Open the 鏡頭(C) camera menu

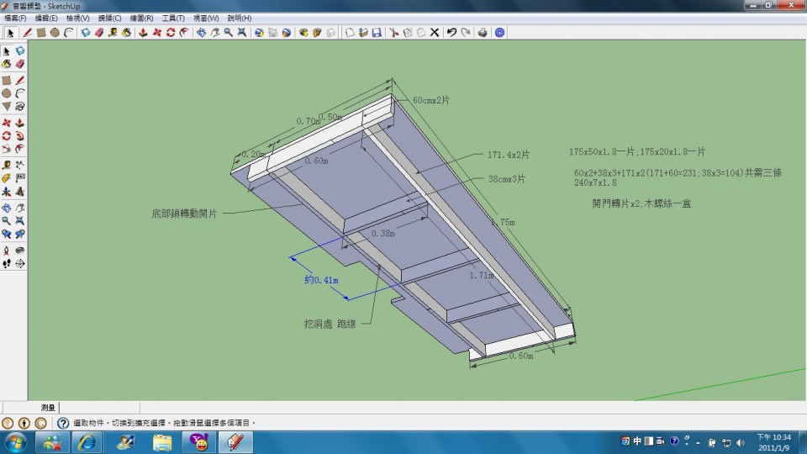point(109,18)
